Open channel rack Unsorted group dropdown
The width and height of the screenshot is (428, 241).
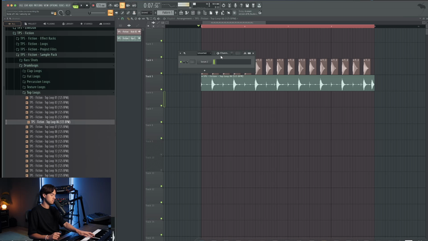pos(204,53)
